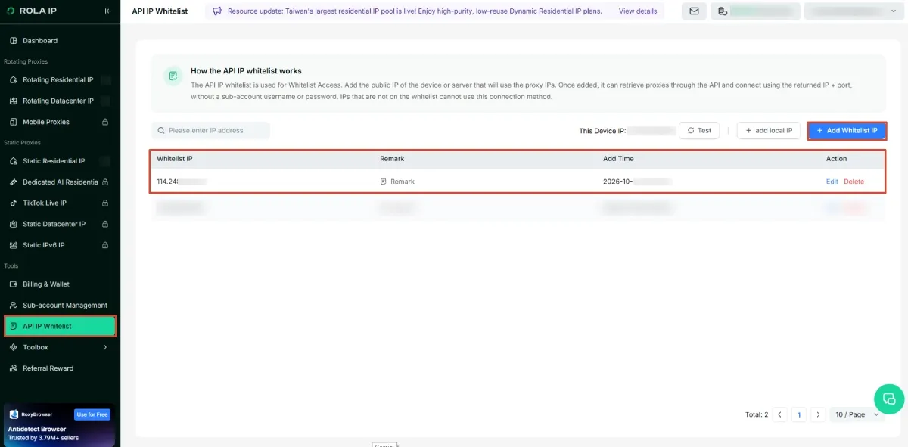Click the Toolbox sidebar icon
The image size is (908, 447).
[x=14, y=347]
